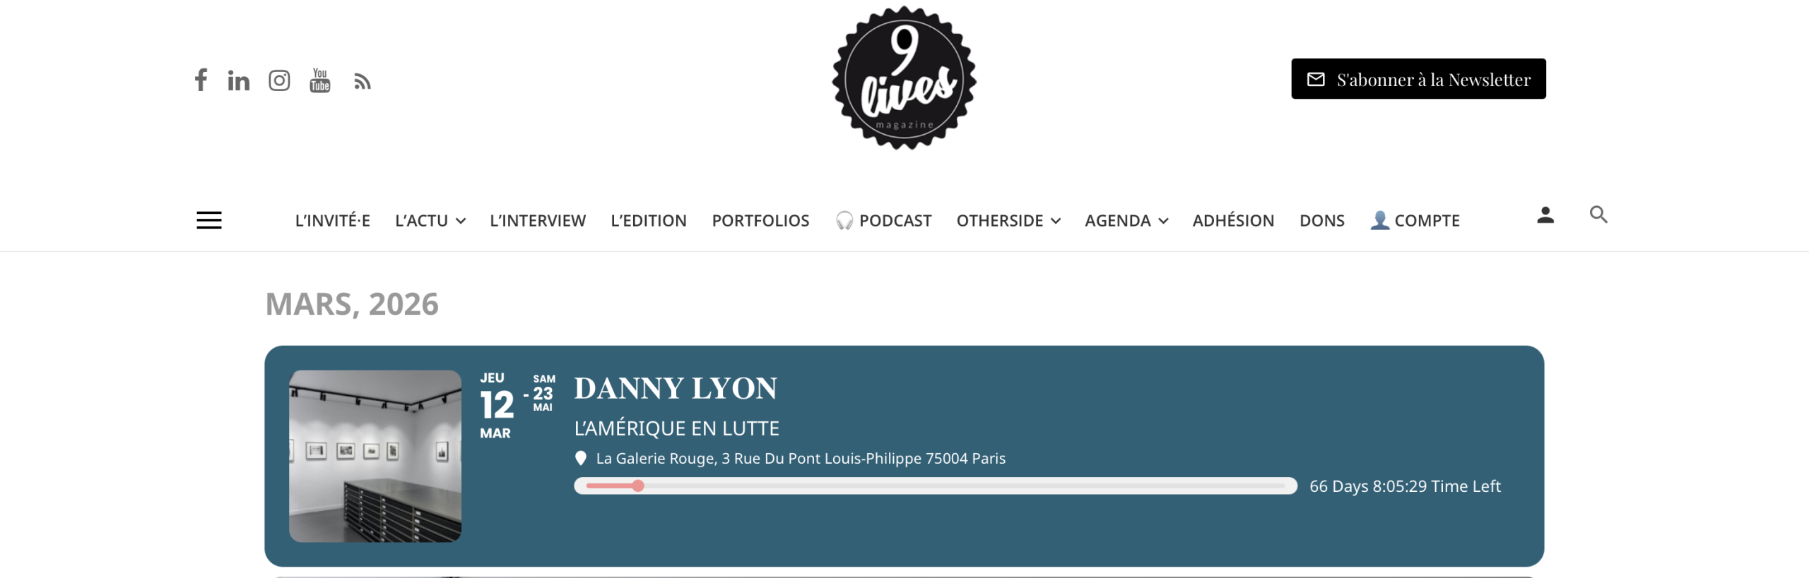Open the gallery exhibition thumbnail image
The image size is (1809, 578).
[375, 456]
